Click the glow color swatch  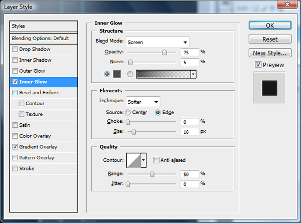coord(117,74)
